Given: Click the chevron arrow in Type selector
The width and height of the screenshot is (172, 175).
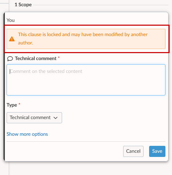Looking at the screenshot, I should coord(55,118).
